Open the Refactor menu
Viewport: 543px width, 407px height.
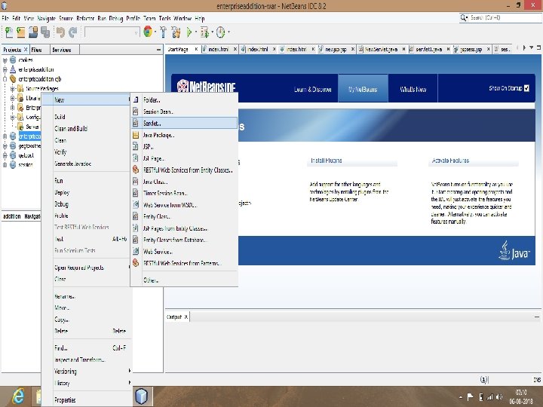pyautogui.click(x=85, y=18)
